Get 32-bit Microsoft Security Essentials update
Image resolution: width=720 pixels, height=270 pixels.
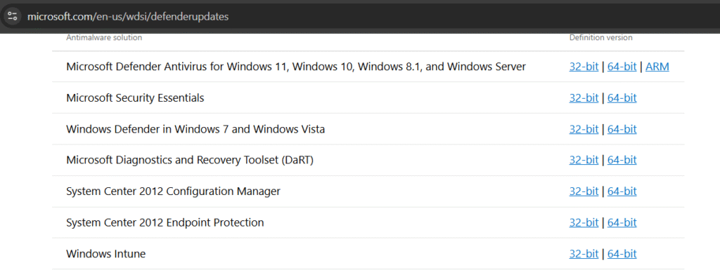point(584,98)
